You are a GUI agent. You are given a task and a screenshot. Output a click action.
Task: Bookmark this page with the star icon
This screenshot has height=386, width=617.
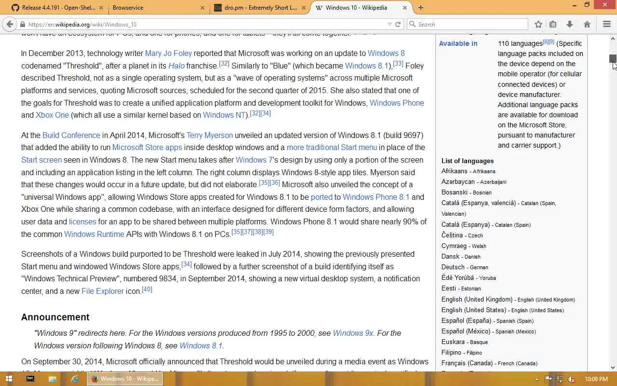click(x=538, y=24)
